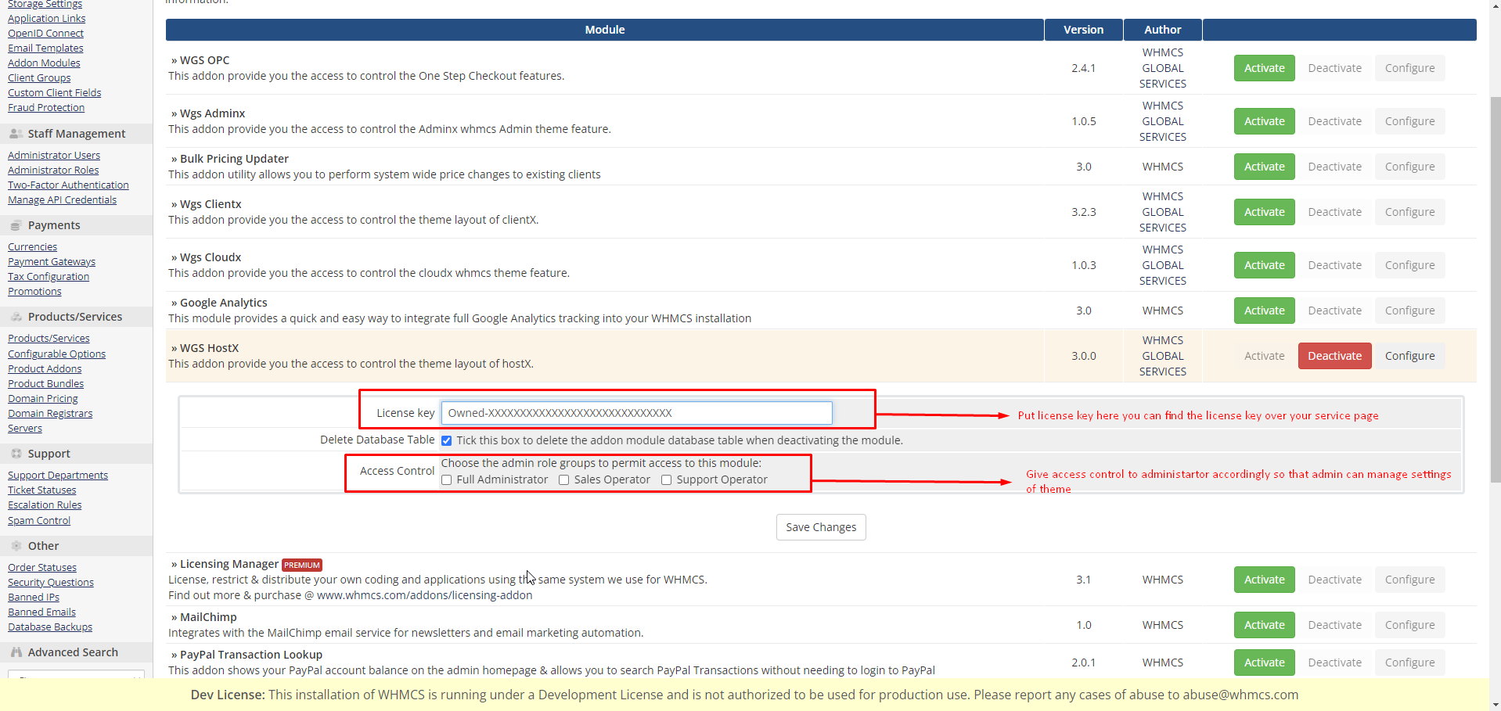Image resolution: width=1501 pixels, height=711 pixels.
Task: Tick the Support Operator checkbox
Action: pyautogui.click(x=666, y=480)
